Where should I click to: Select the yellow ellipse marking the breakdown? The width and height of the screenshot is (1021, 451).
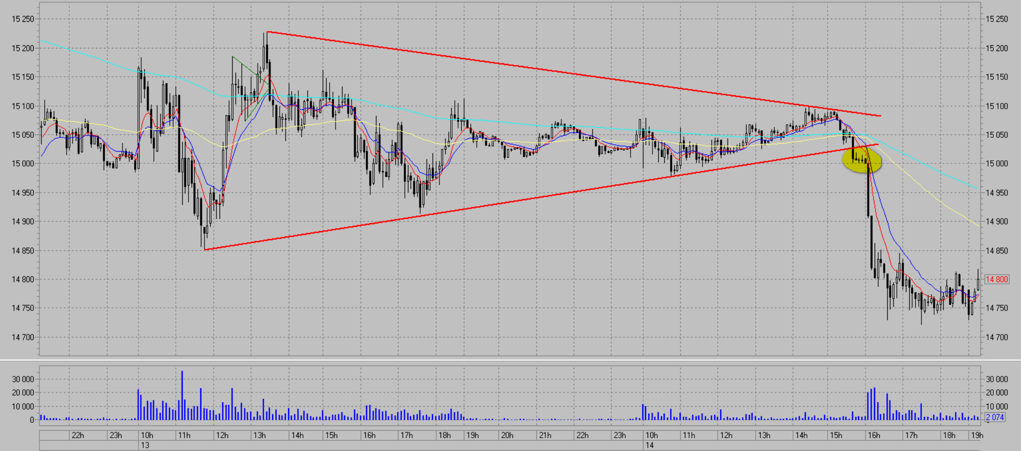(x=862, y=160)
